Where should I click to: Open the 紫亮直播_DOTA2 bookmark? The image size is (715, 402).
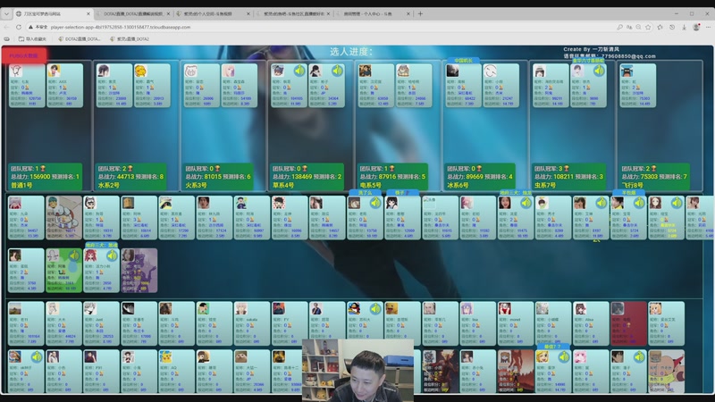(x=130, y=39)
